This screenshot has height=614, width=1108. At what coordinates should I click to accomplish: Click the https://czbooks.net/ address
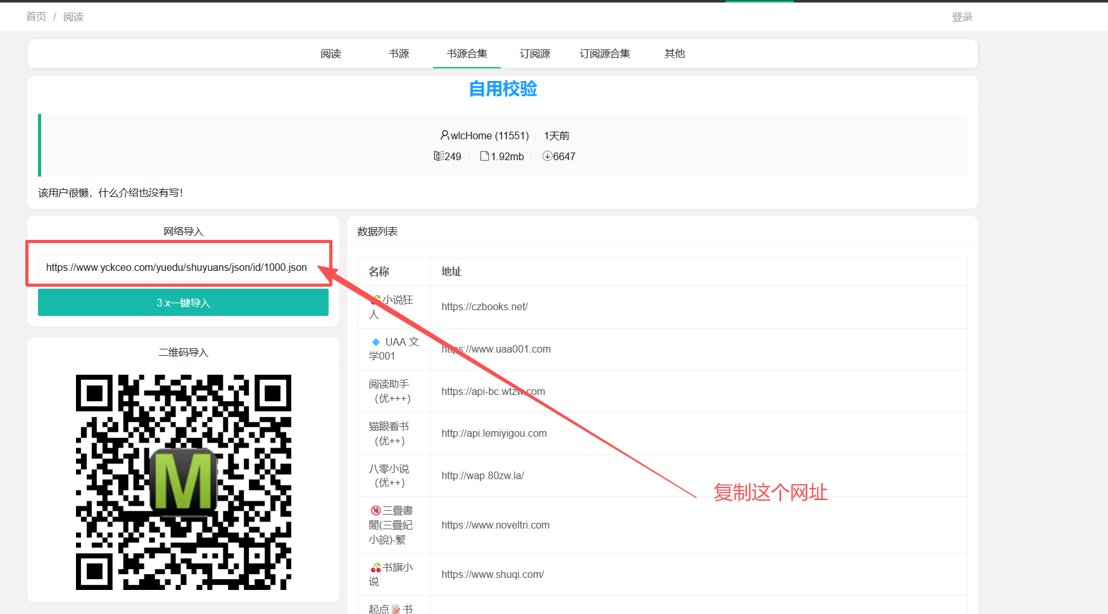pos(484,307)
